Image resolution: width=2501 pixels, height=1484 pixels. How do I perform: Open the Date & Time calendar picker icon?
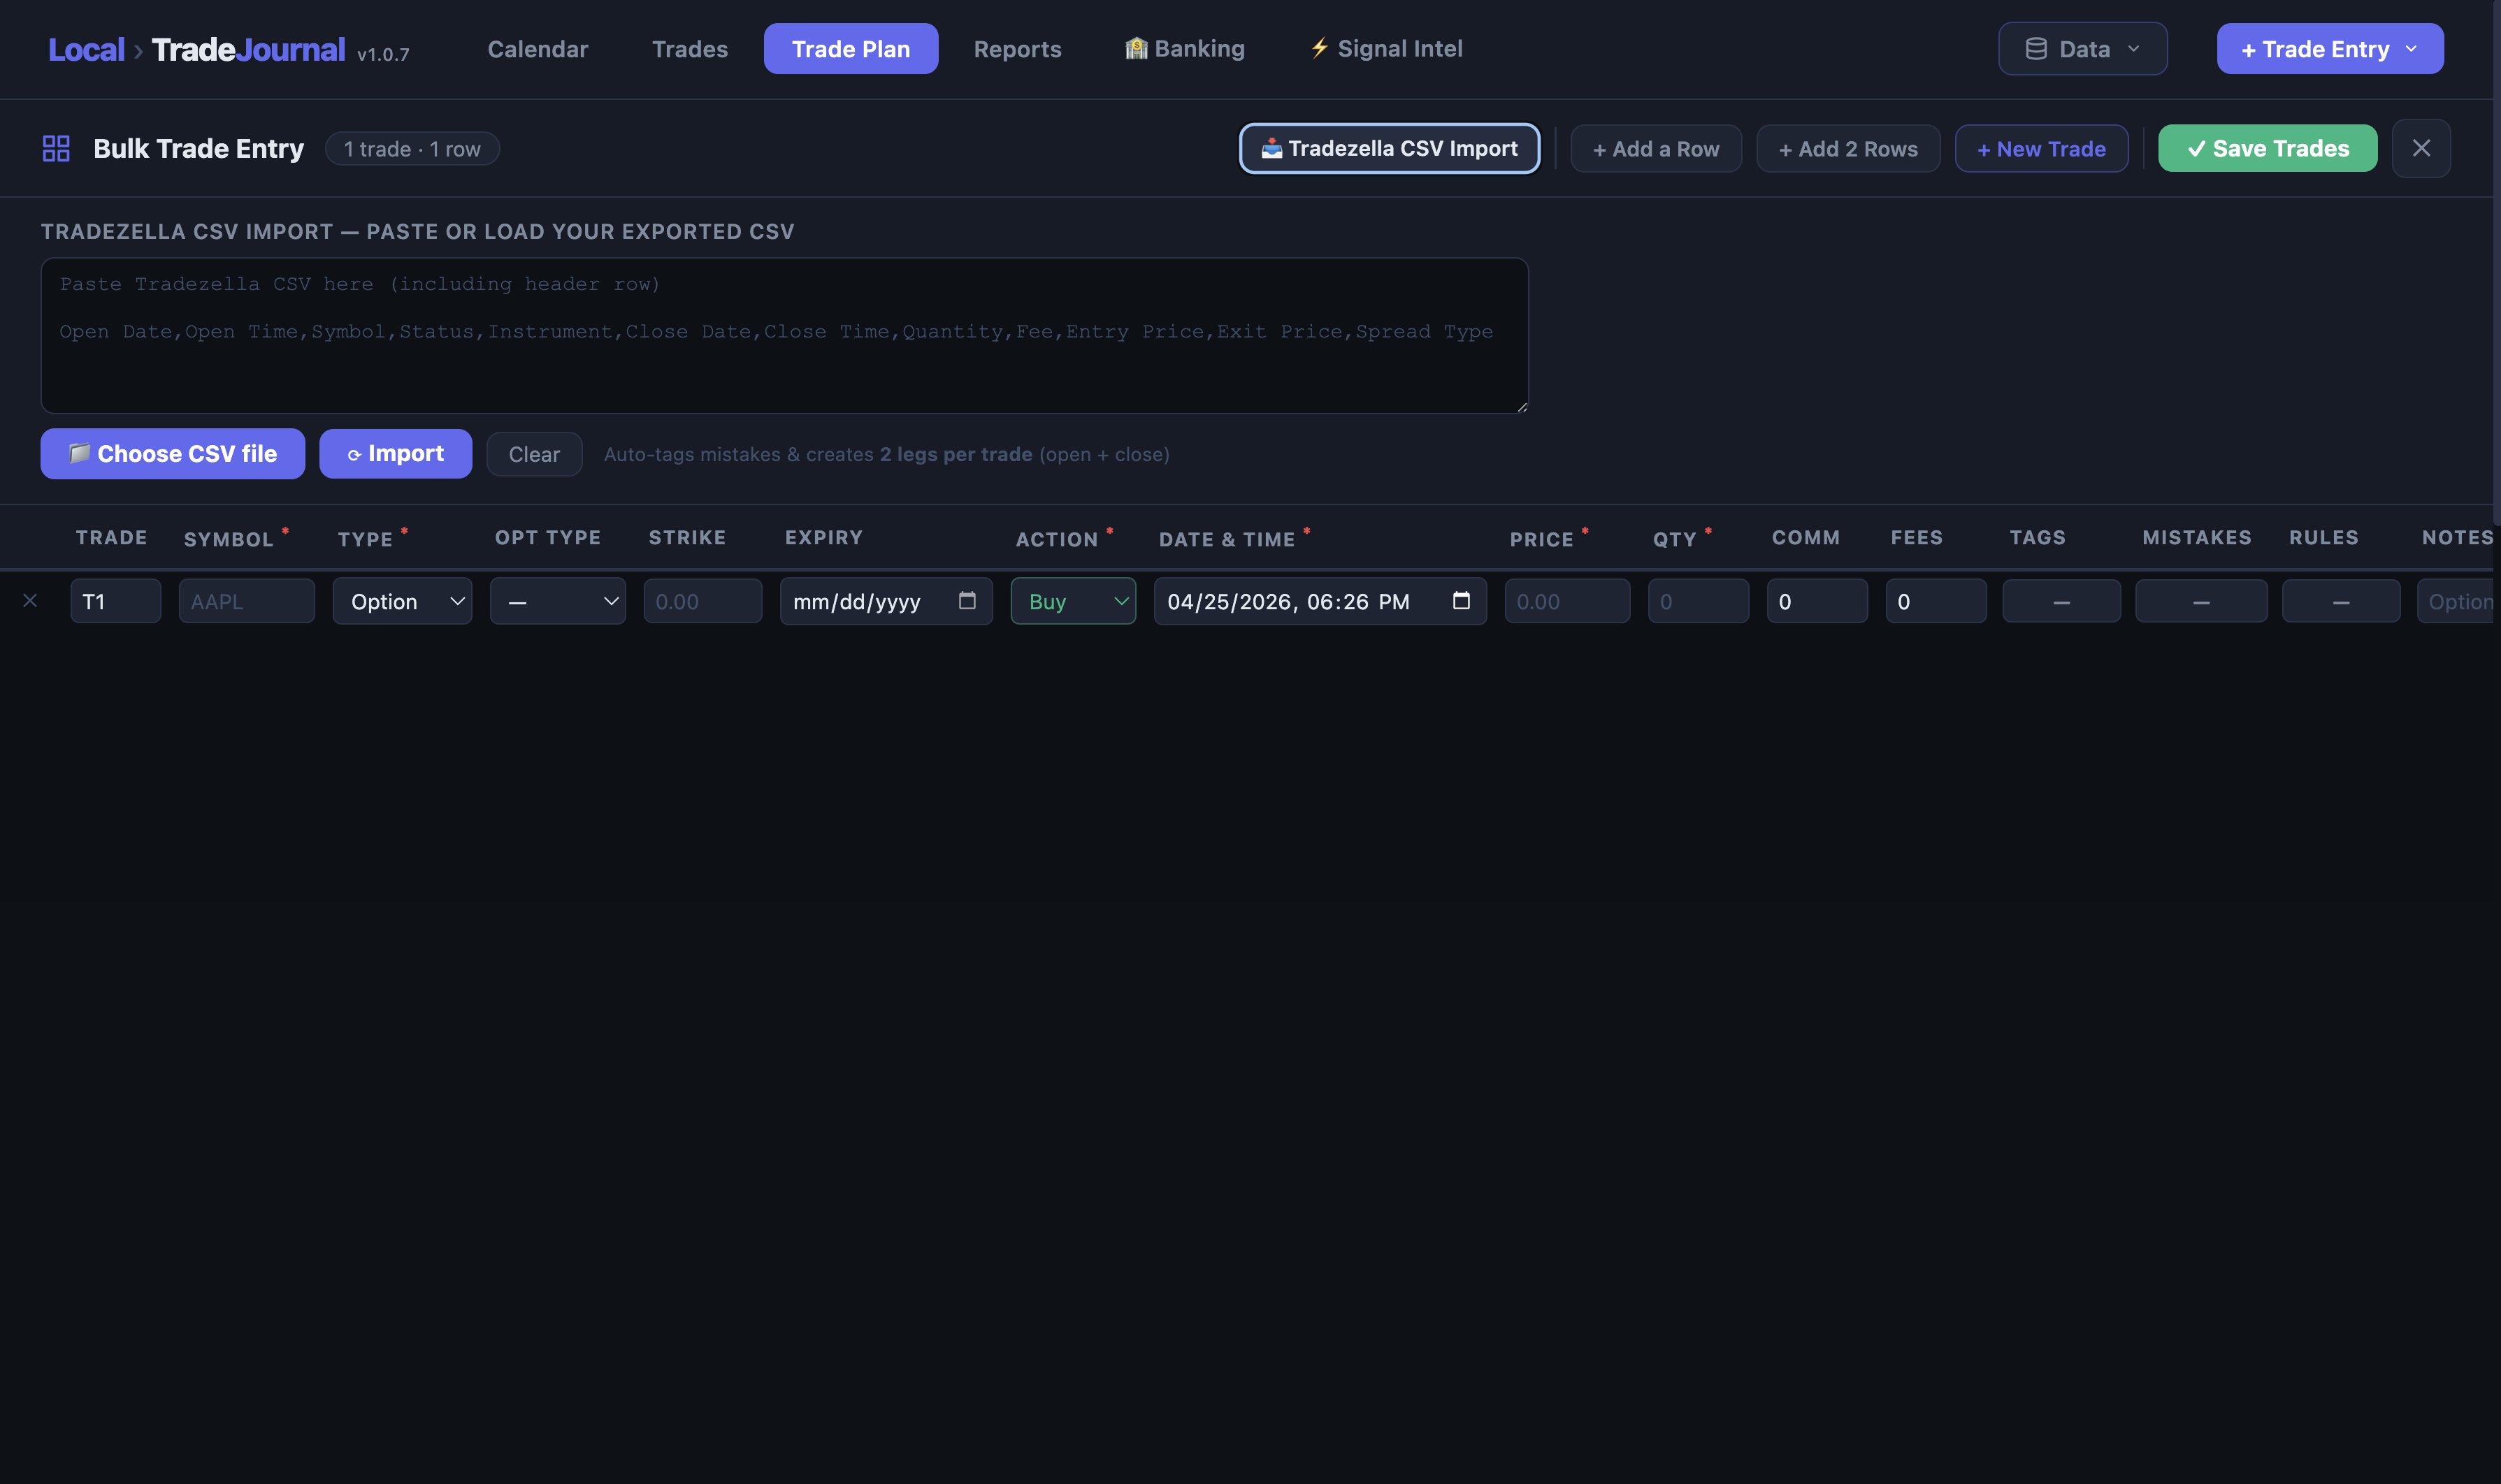click(1461, 601)
